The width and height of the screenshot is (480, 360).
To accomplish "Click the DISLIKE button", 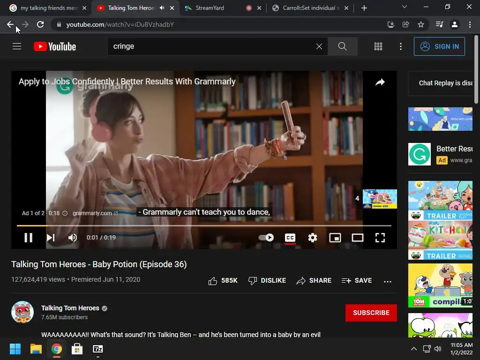I will 267,280.
